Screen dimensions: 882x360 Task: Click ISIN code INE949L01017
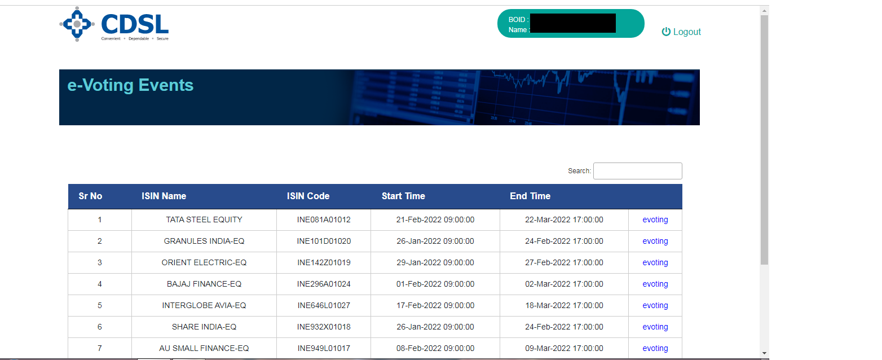[324, 349]
